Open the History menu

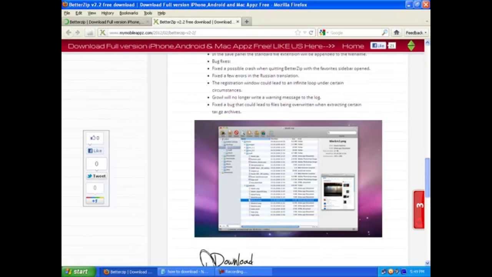108,13
